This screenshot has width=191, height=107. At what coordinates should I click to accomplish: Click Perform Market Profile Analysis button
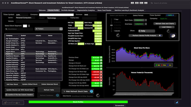point(145,36)
